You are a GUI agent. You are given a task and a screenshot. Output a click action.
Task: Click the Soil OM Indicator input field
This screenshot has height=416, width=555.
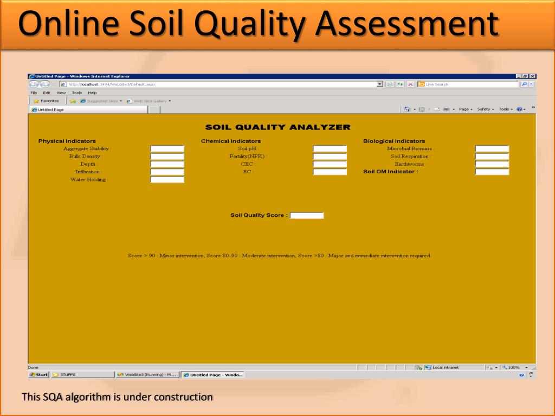(x=492, y=172)
